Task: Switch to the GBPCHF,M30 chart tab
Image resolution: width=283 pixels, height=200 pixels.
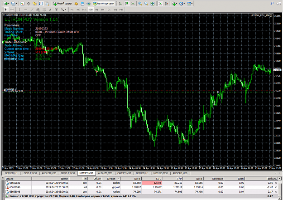Action: click(x=67, y=173)
